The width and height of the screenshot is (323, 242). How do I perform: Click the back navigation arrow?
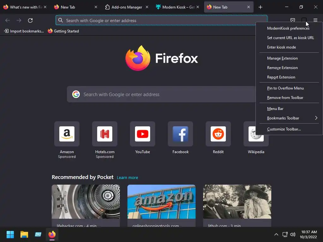[x=8, y=20]
